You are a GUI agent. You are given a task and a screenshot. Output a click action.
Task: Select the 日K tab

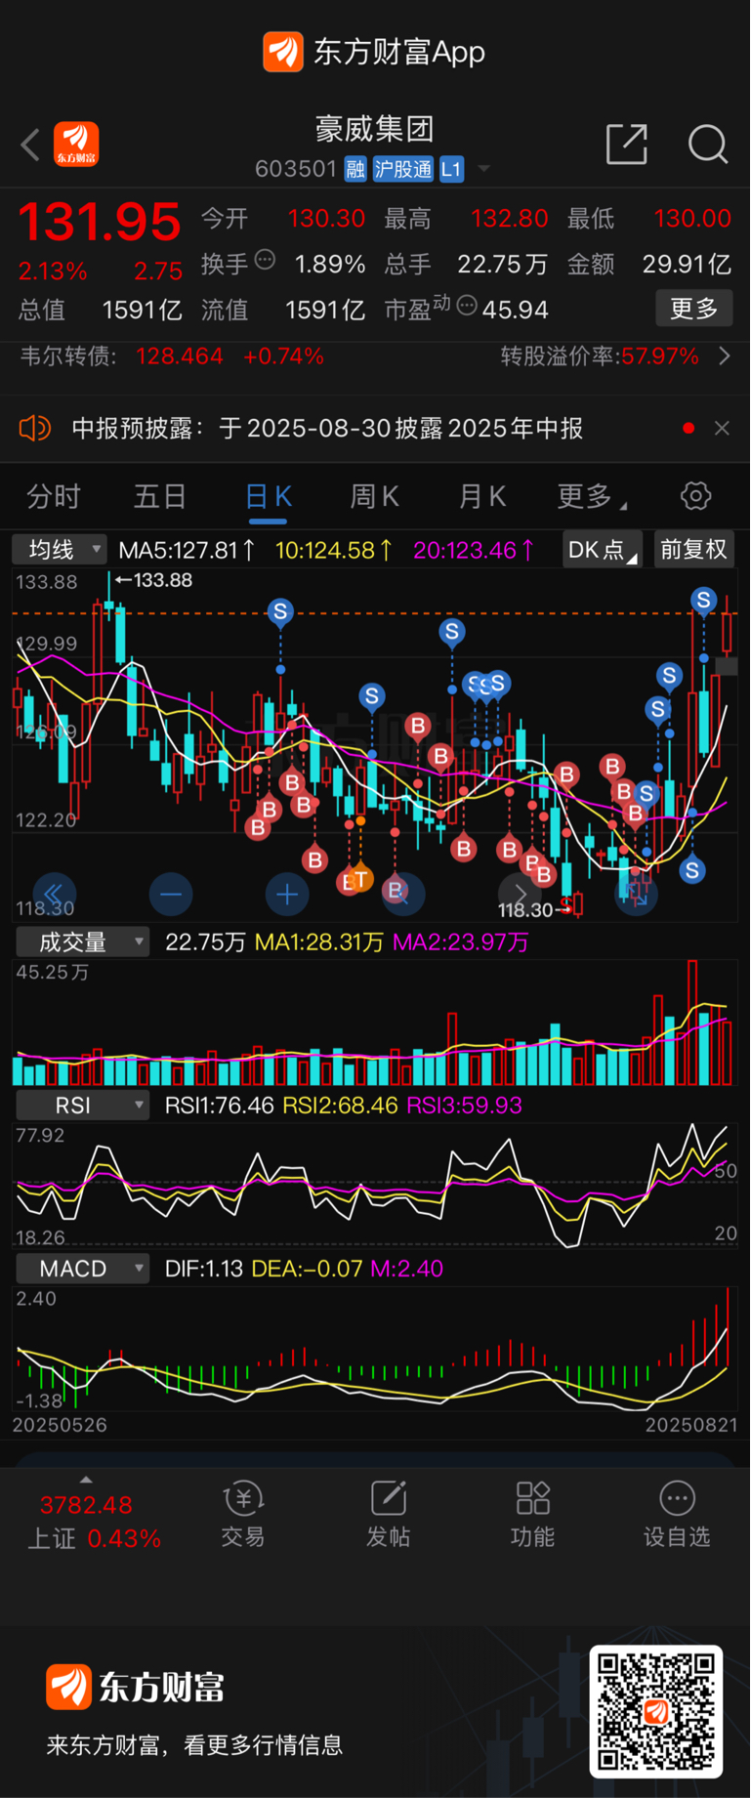coord(268,497)
